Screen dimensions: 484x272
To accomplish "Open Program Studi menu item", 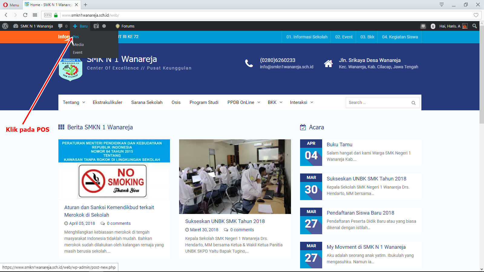I will (204, 102).
